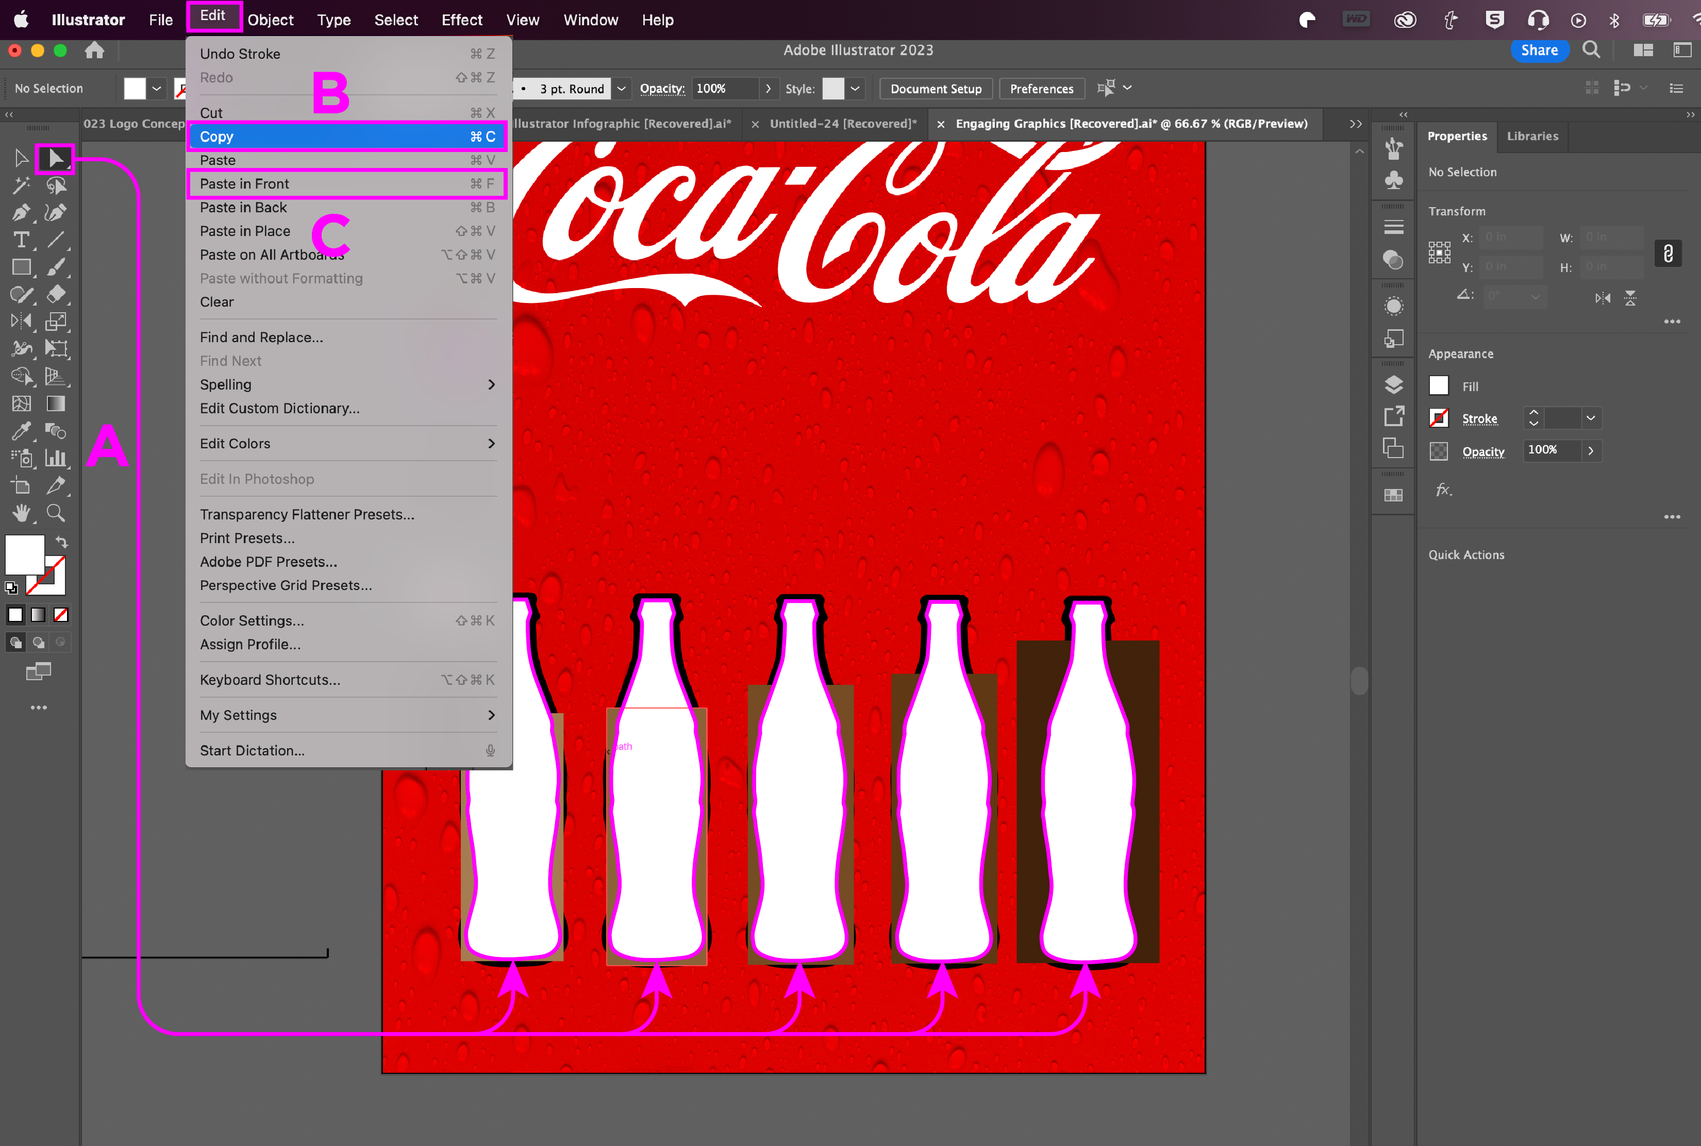The height and width of the screenshot is (1146, 1701).
Task: Toggle constrain width and height proportions
Action: 1667,254
